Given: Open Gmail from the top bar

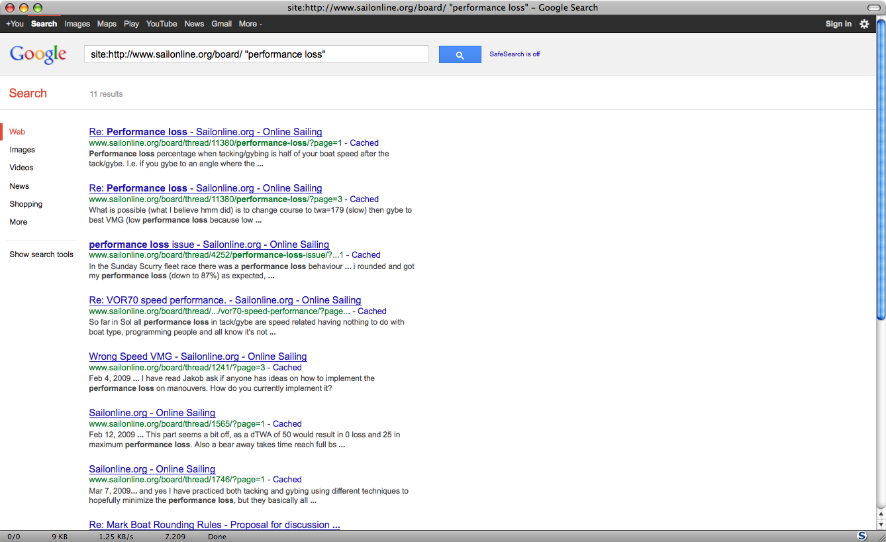Looking at the screenshot, I should pos(221,24).
